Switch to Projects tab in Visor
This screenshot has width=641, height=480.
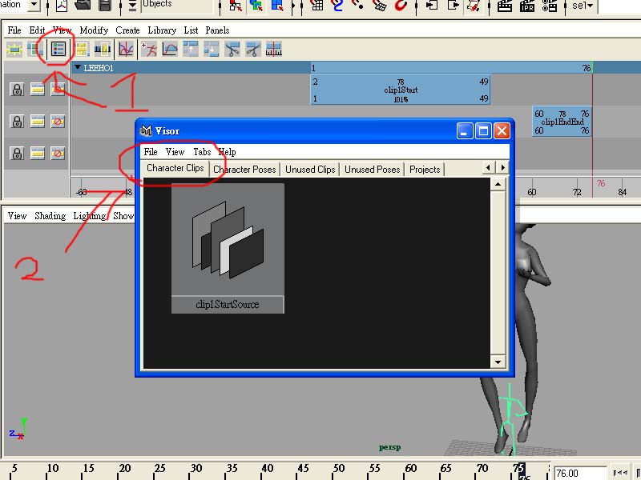click(x=425, y=170)
